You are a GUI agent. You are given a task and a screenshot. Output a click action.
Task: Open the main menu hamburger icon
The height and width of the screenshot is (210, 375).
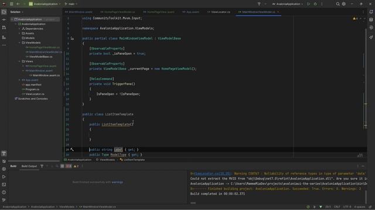coord(12,4)
